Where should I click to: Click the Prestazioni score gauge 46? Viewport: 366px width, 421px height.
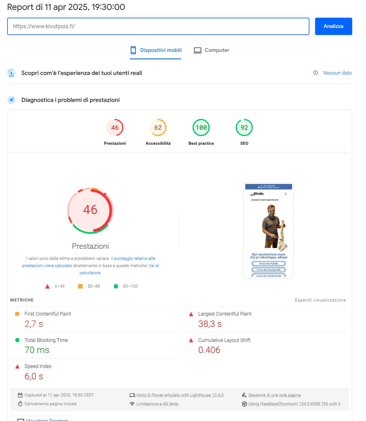click(115, 128)
